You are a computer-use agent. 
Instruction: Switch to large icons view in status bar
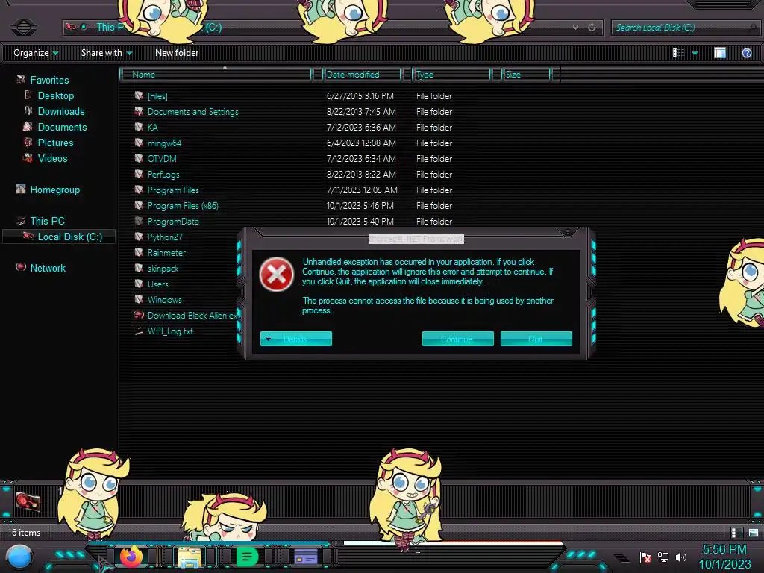click(754, 533)
